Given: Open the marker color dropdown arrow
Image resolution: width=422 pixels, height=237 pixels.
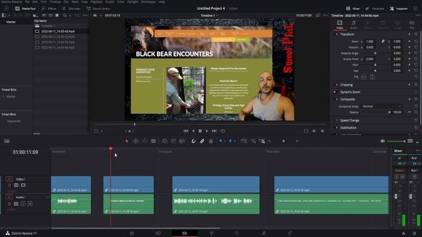Looking at the screenshot, I should (x=235, y=141).
